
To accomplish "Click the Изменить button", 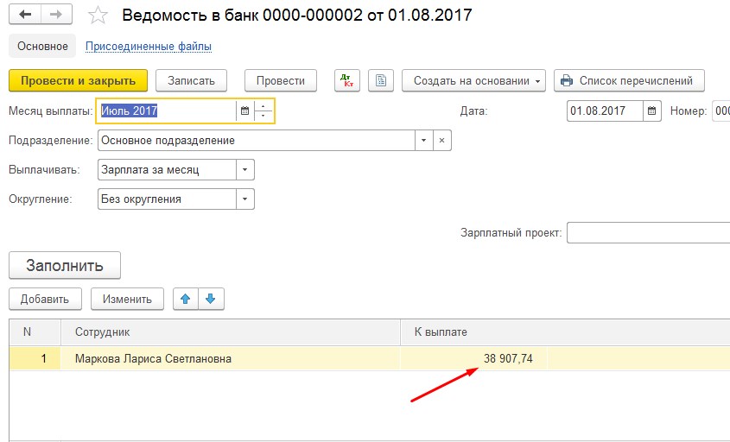I will (x=127, y=299).
